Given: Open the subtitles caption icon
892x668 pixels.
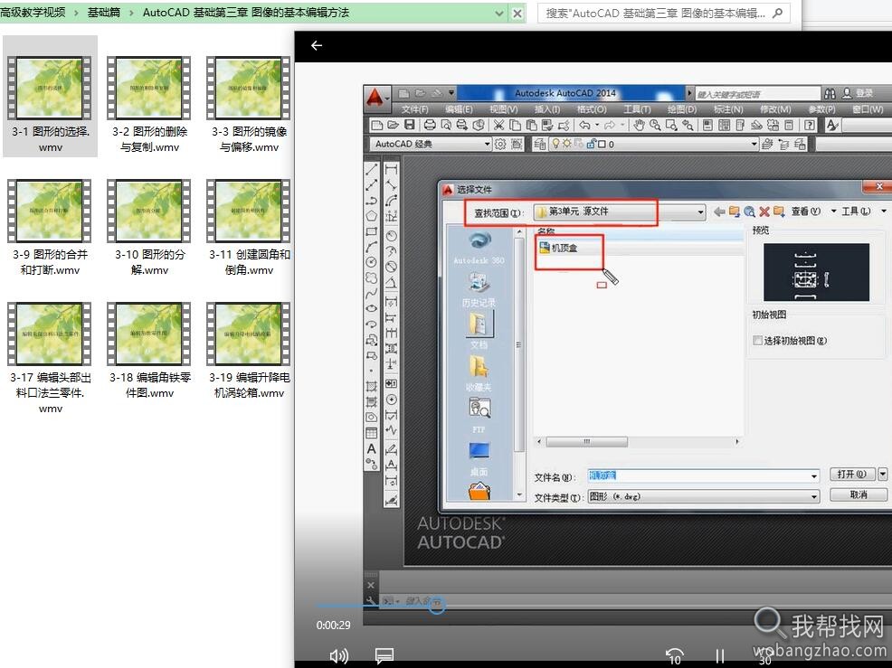Looking at the screenshot, I should pyautogui.click(x=384, y=656).
